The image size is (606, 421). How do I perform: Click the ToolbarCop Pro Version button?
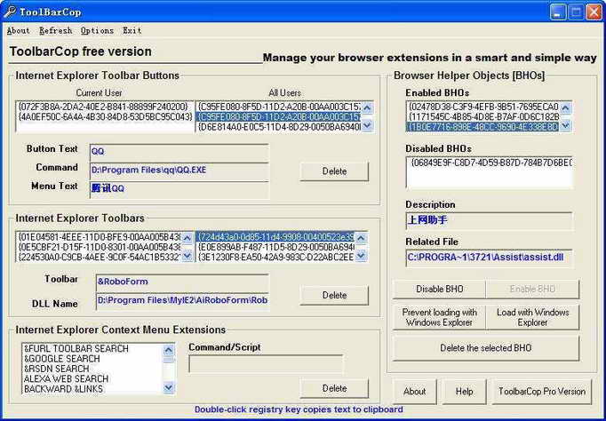[x=541, y=391]
